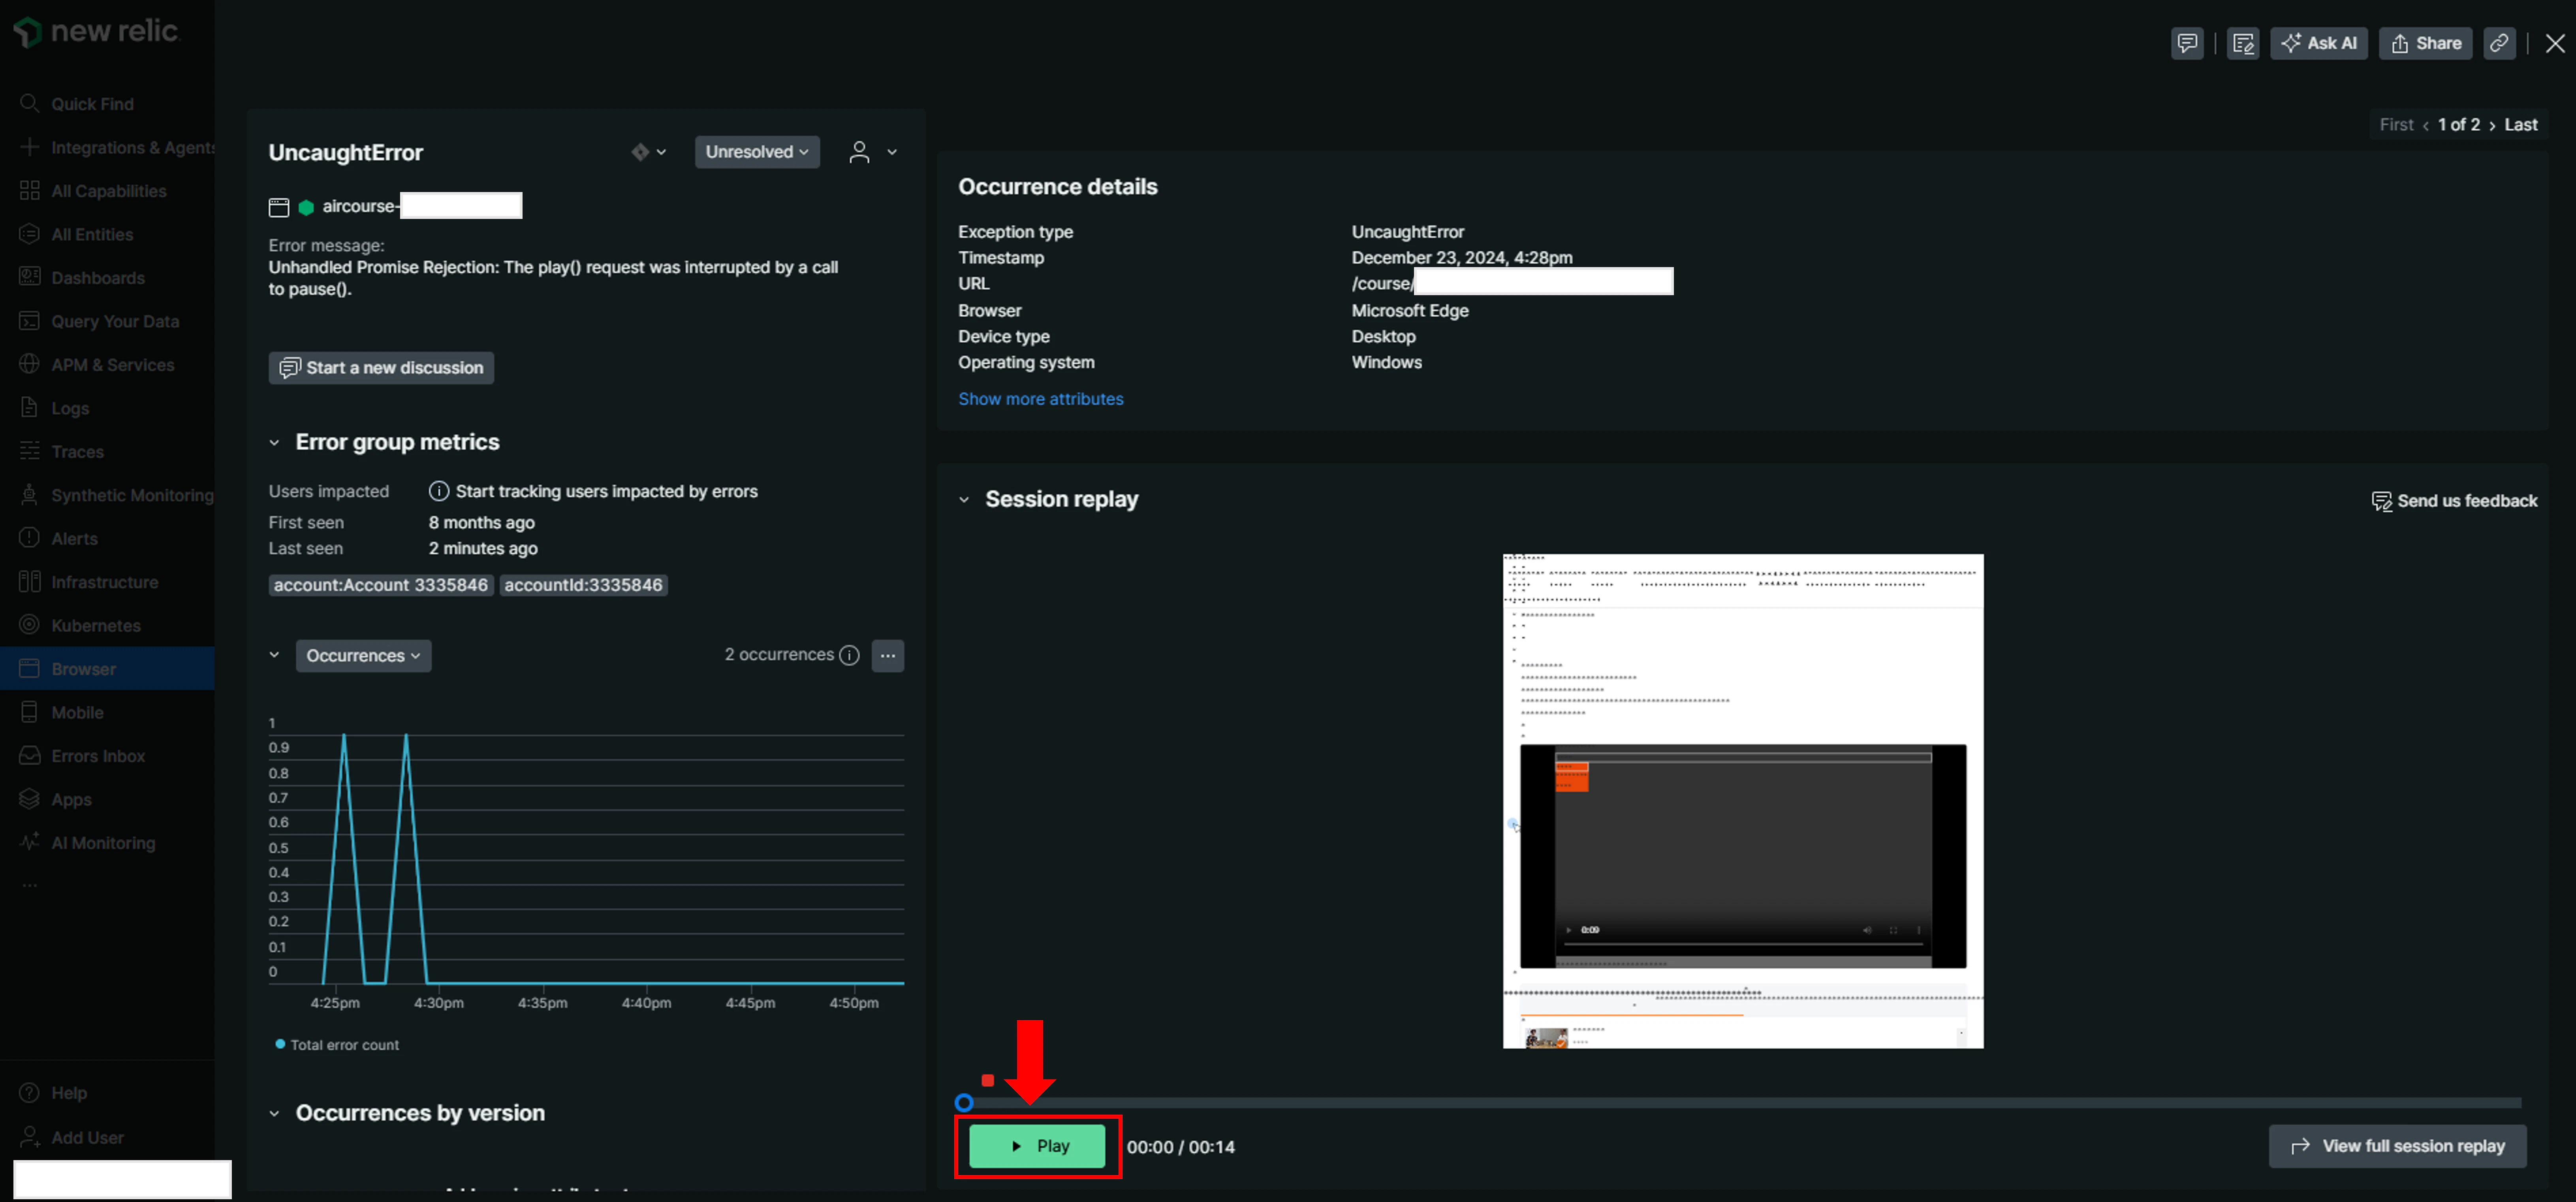Copy permalink using the link icon
Screen dimensions: 2576x1202
click(2499, 43)
